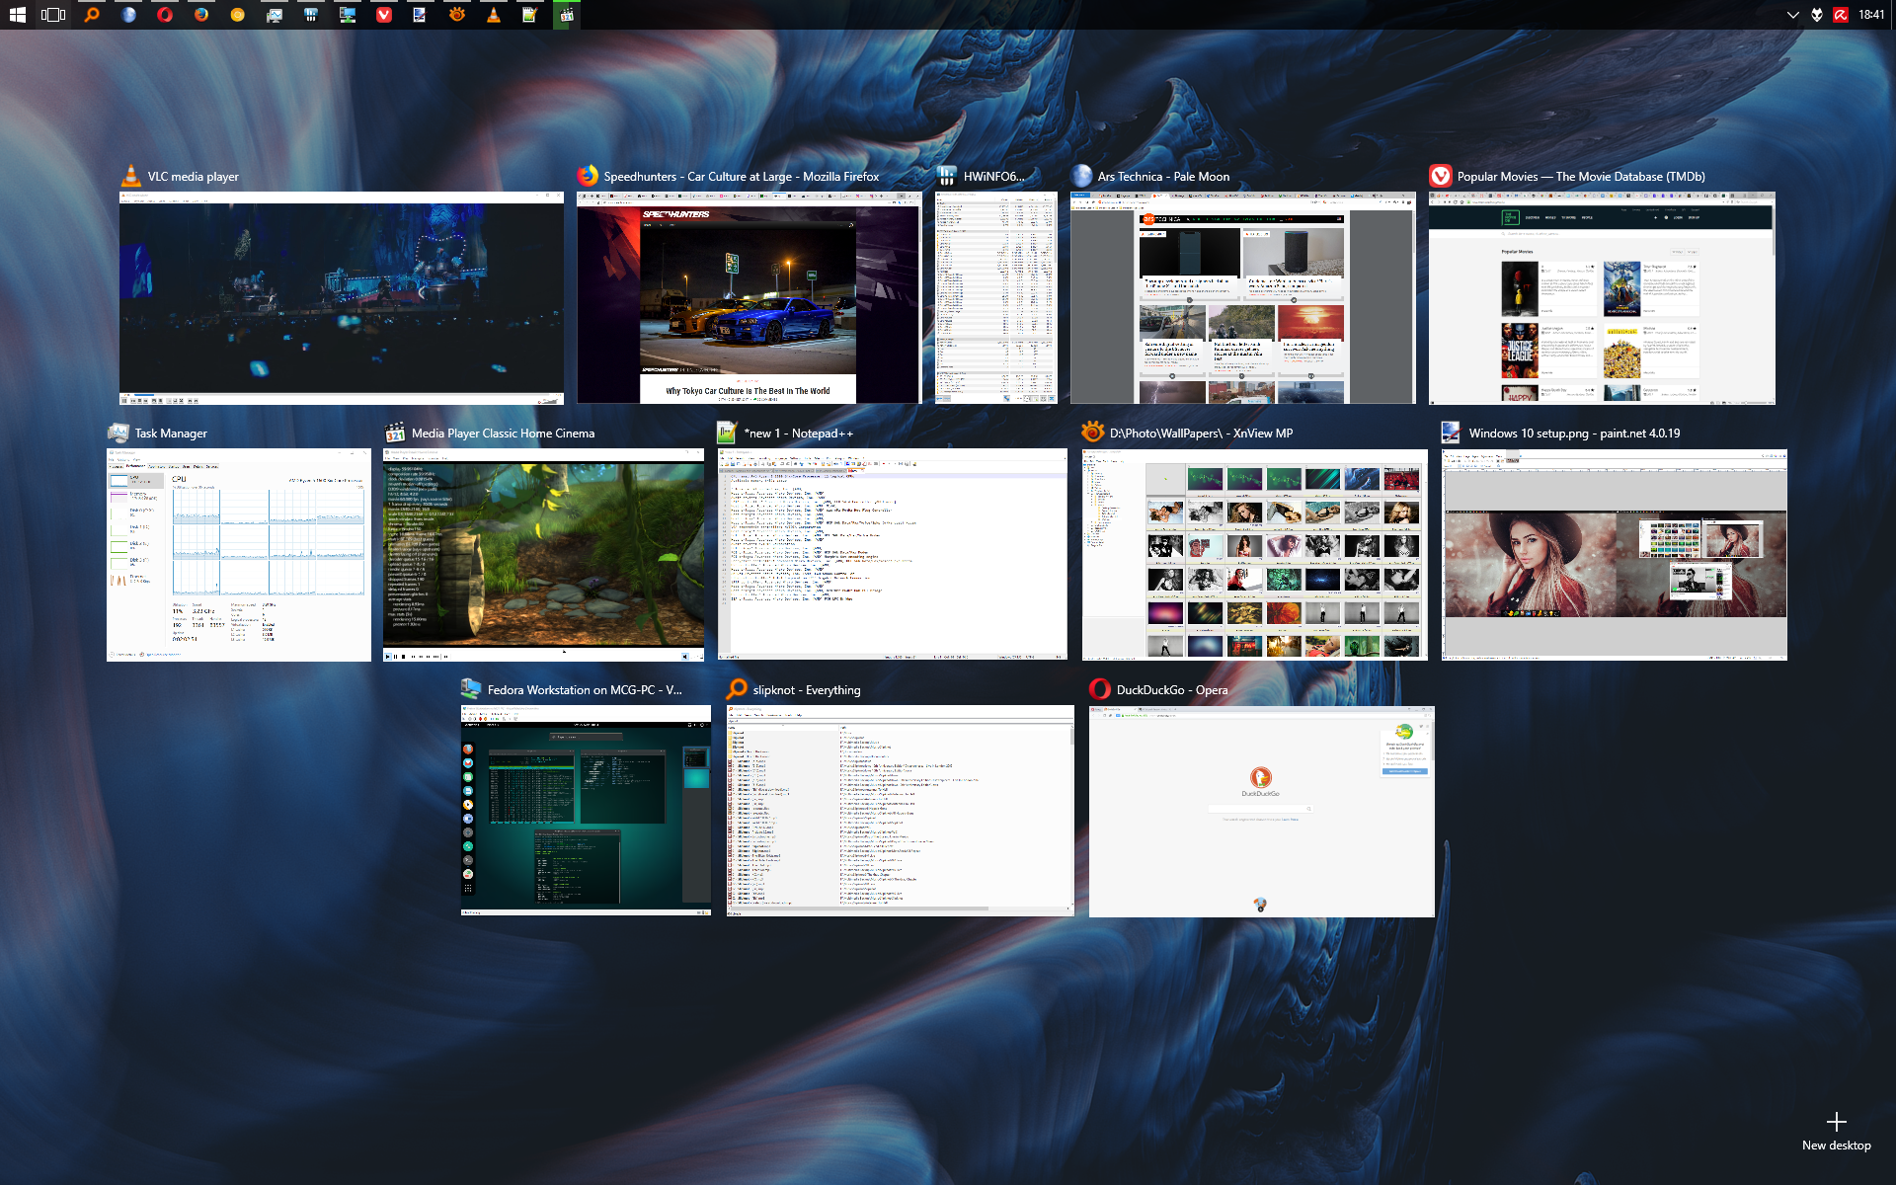1896x1185 pixels.
Task: Click the foobar2000 alien tray icon
Action: [1817, 15]
